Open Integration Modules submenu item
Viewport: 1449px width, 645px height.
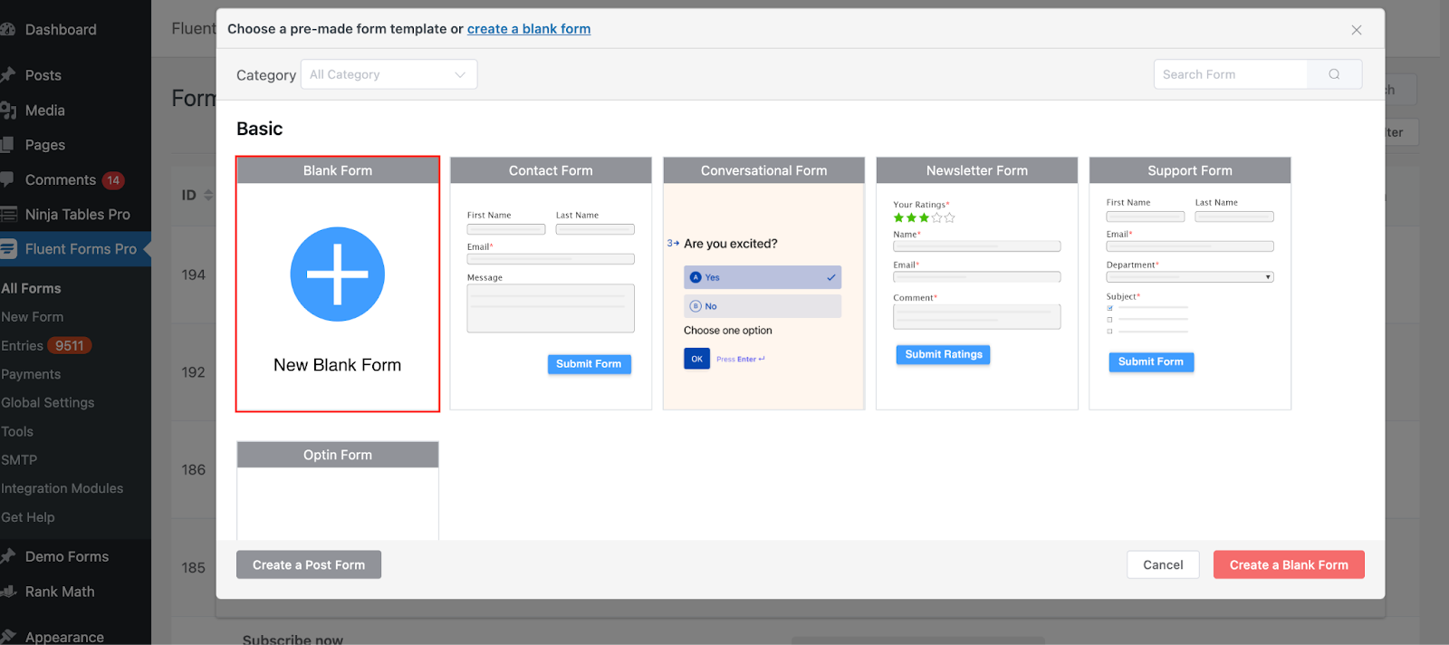coord(62,488)
